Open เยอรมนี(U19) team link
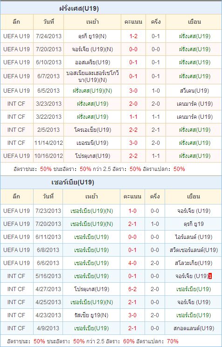Image resolution: width=222 pixels, height=347 pixels. coord(92,143)
